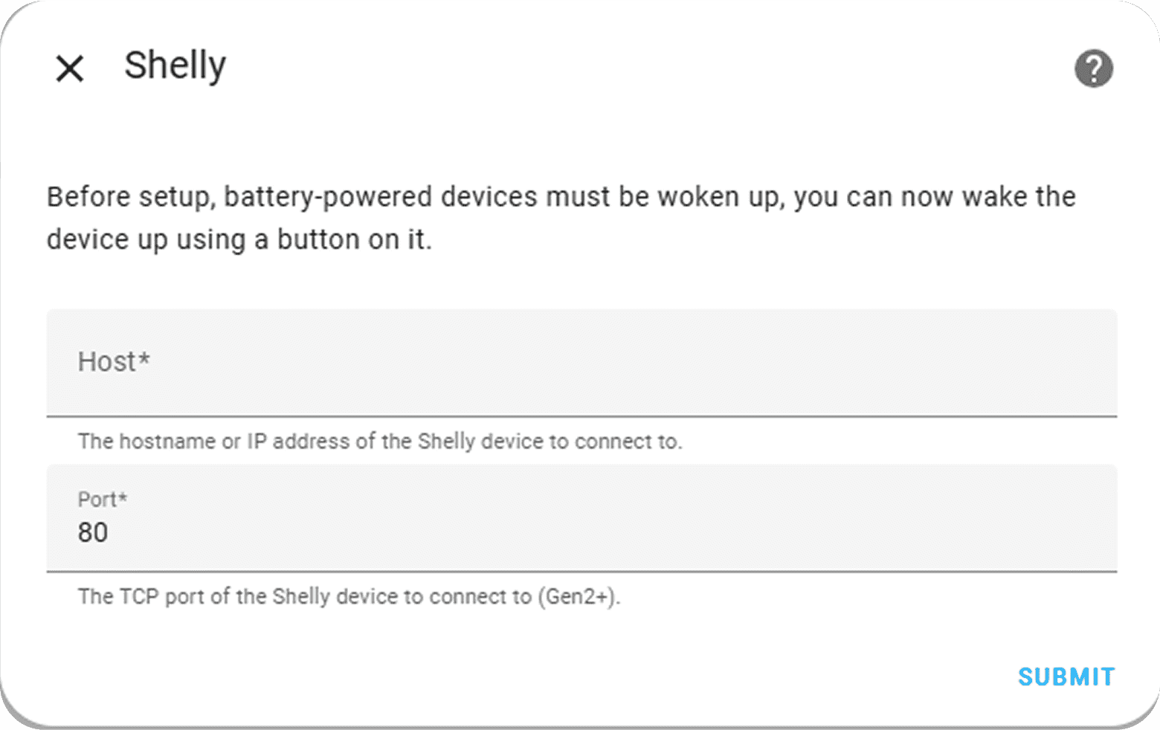Close the Shelly setup dialog
1160x730 pixels.
[x=70, y=68]
